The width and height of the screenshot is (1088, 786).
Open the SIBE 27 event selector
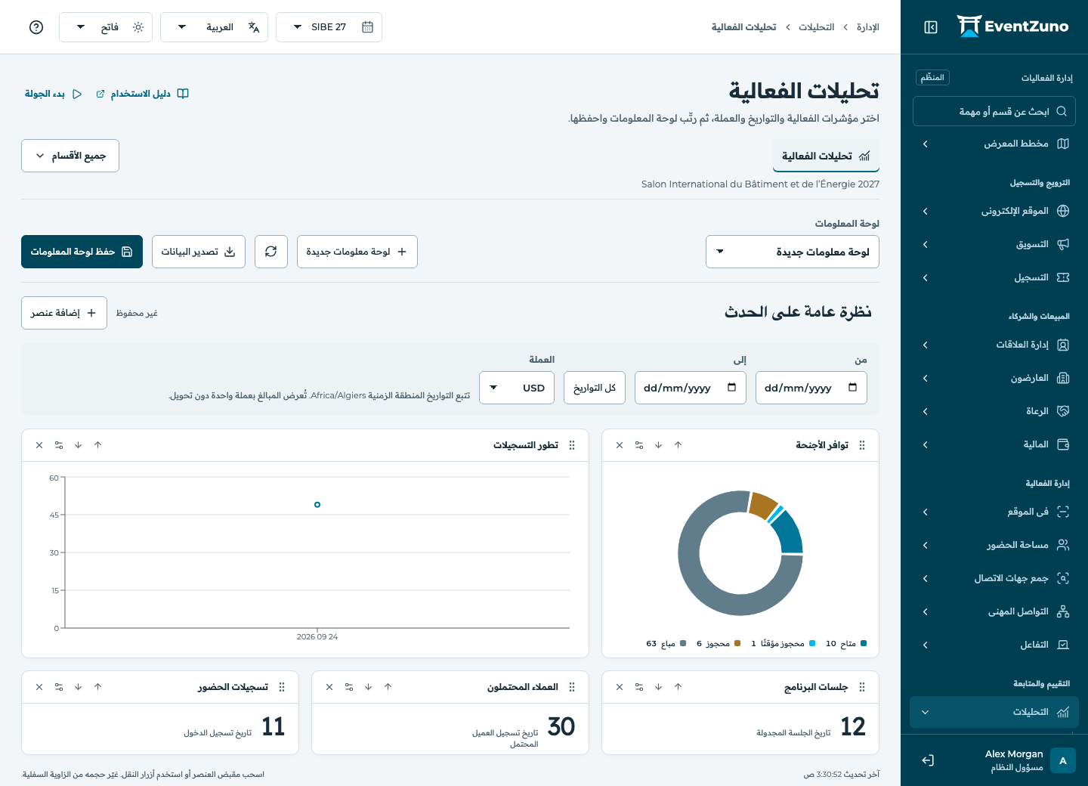point(329,27)
